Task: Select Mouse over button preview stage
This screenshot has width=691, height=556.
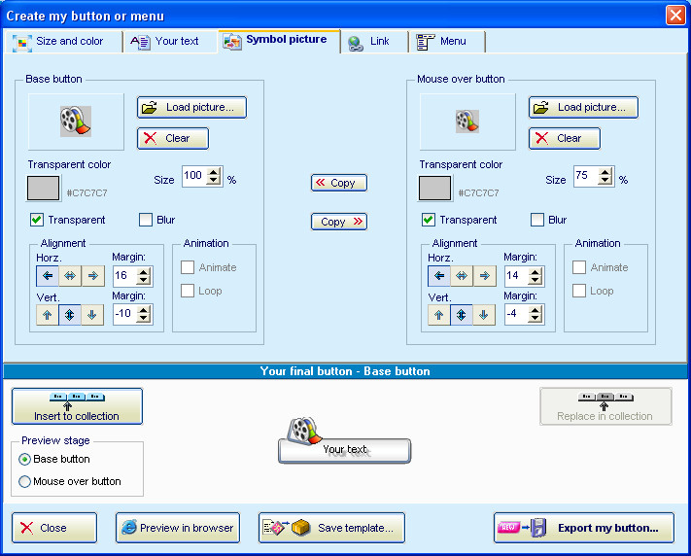Action: pyautogui.click(x=24, y=481)
